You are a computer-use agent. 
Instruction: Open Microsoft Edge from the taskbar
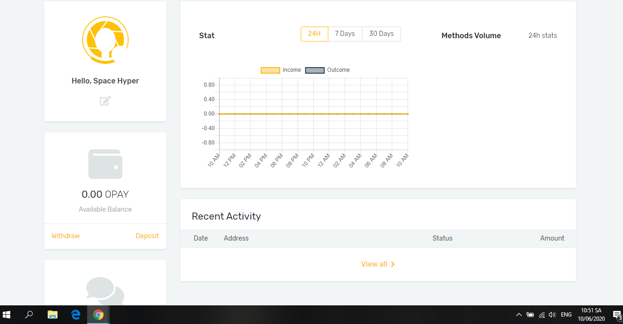tap(76, 315)
